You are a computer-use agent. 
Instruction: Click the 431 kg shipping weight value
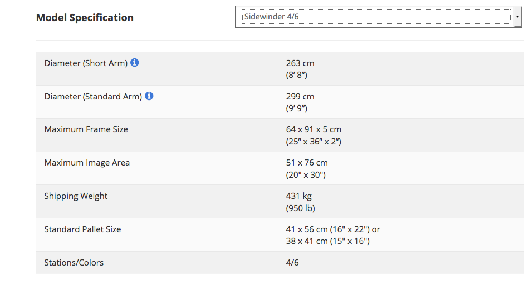[299, 196]
